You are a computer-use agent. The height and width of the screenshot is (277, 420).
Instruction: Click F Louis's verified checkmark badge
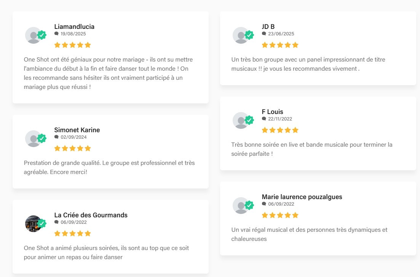click(249, 120)
